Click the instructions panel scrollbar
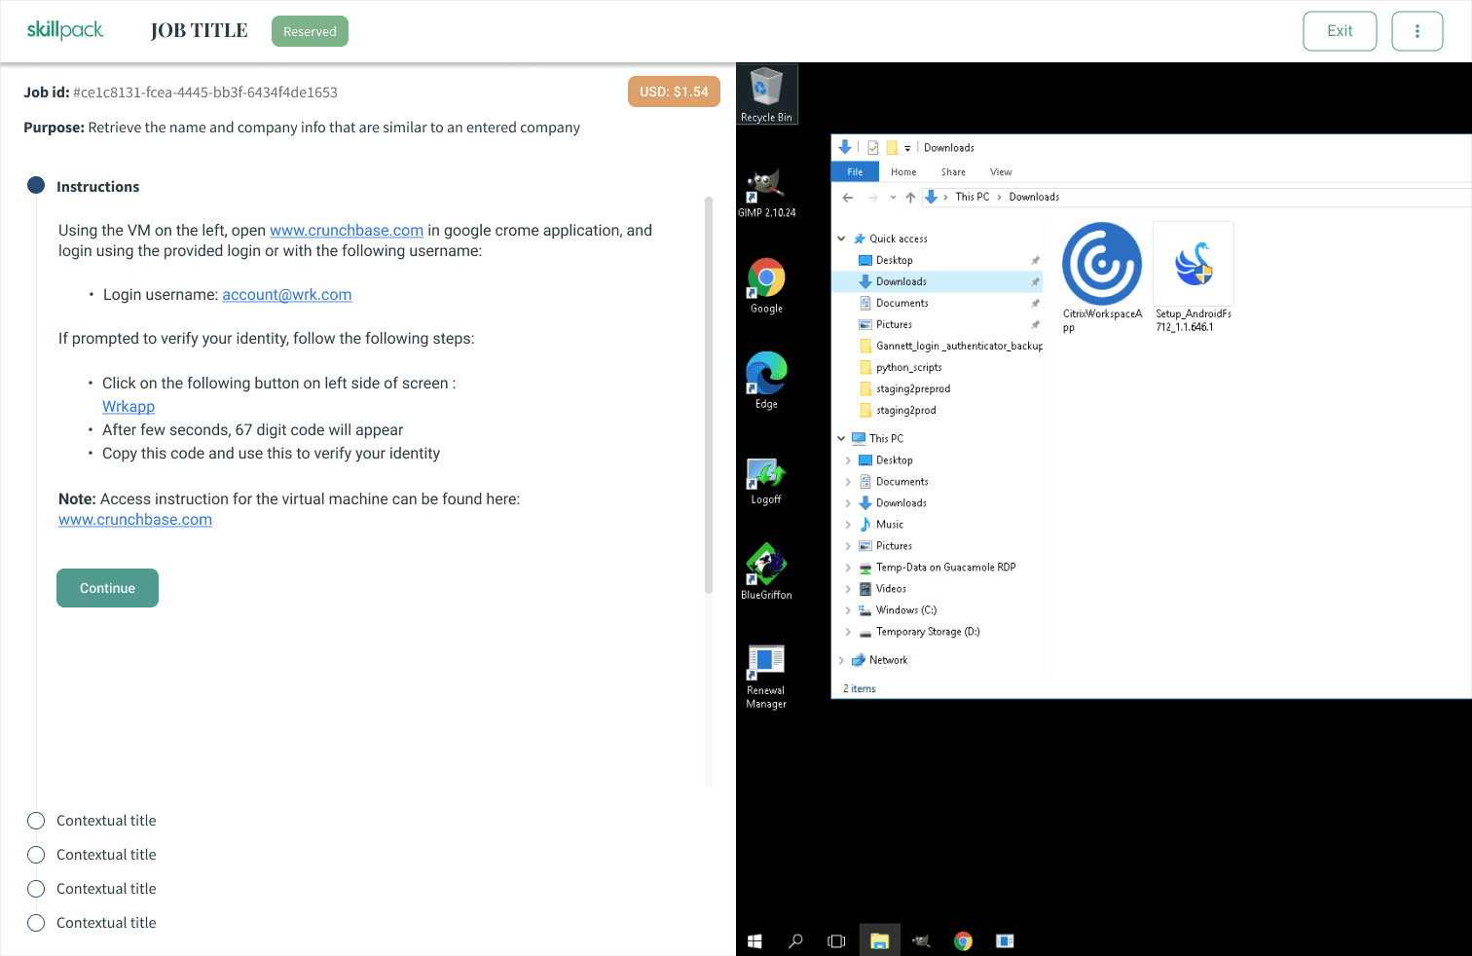The height and width of the screenshot is (956, 1472). (x=709, y=394)
